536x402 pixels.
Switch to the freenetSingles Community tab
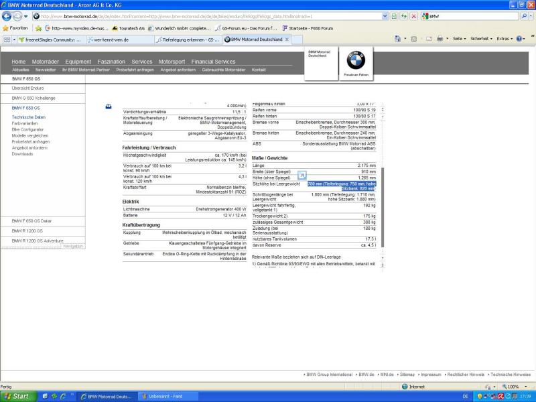[52, 40]
